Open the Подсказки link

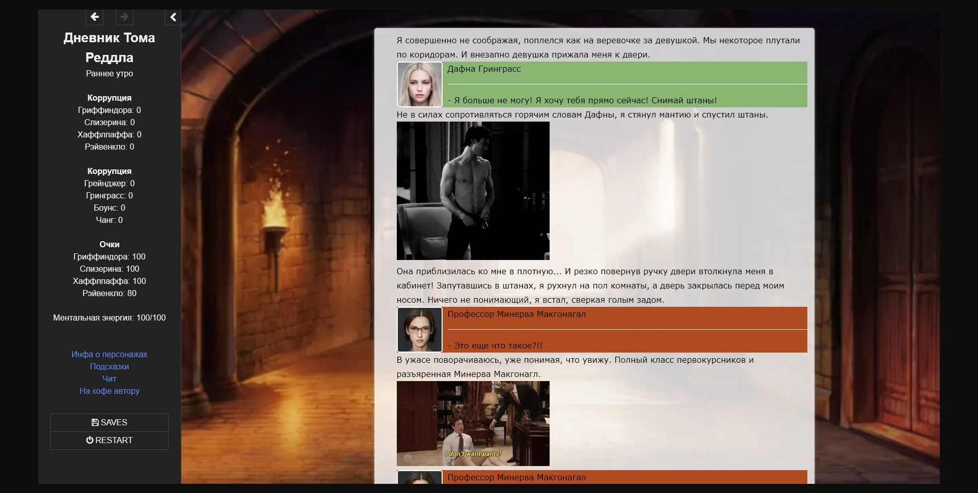click(x=109, y=366)
